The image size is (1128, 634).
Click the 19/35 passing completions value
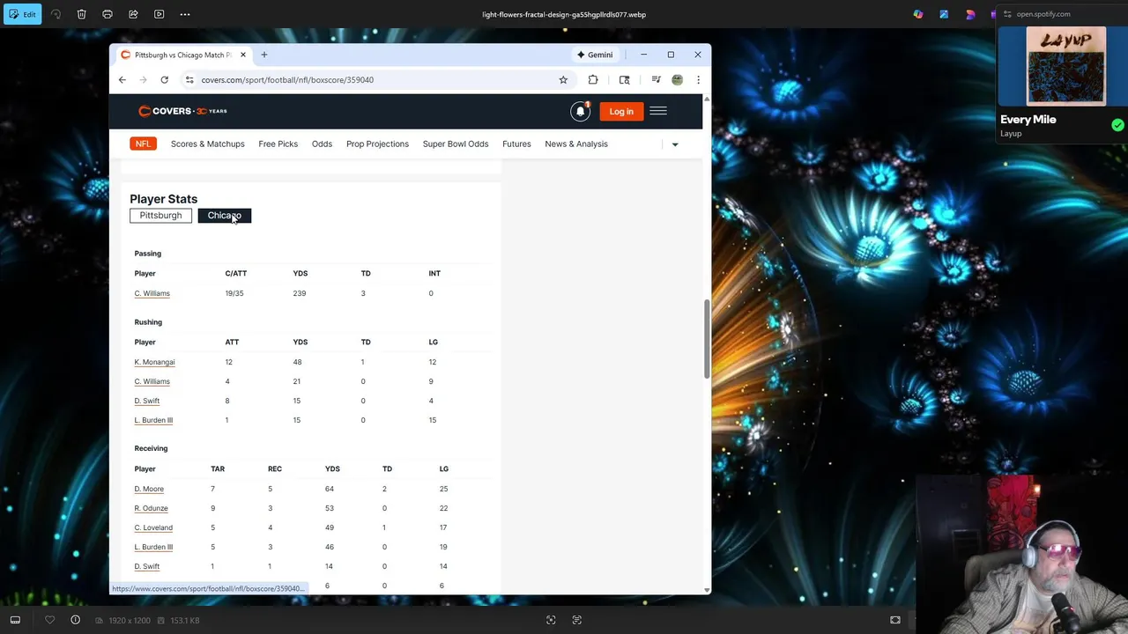234,293
